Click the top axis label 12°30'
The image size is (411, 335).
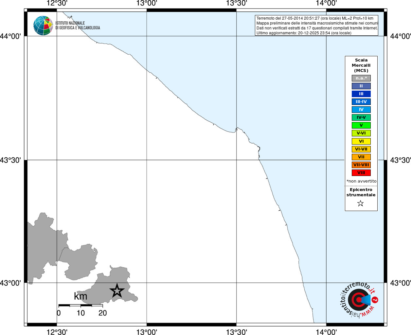tap(57, 3)
